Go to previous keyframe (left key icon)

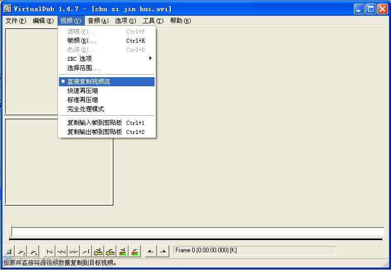coord(98,251)
